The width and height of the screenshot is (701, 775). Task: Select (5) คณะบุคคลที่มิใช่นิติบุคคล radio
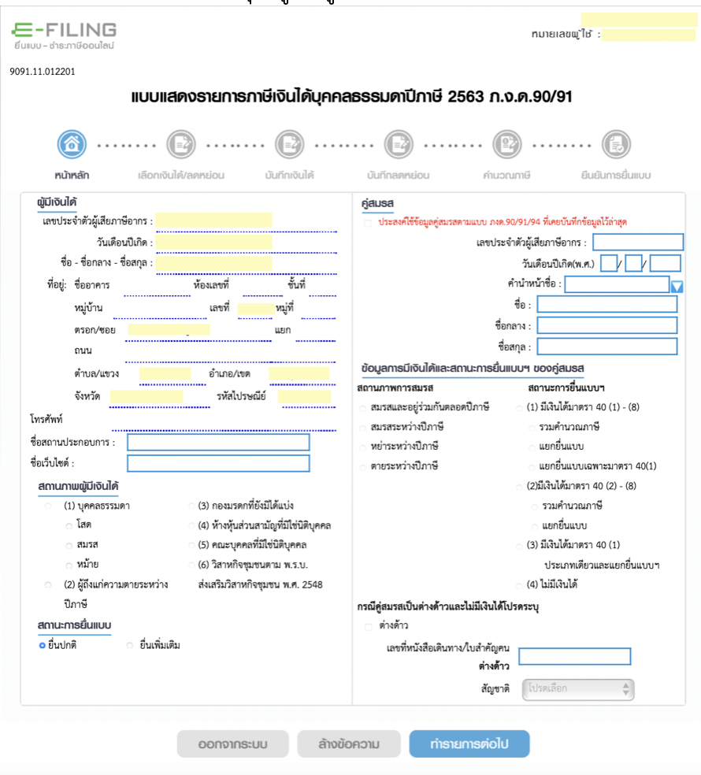point(191,546)
